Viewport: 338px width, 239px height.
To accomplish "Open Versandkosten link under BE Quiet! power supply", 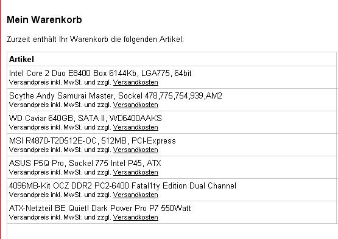I will pos(136,218).
